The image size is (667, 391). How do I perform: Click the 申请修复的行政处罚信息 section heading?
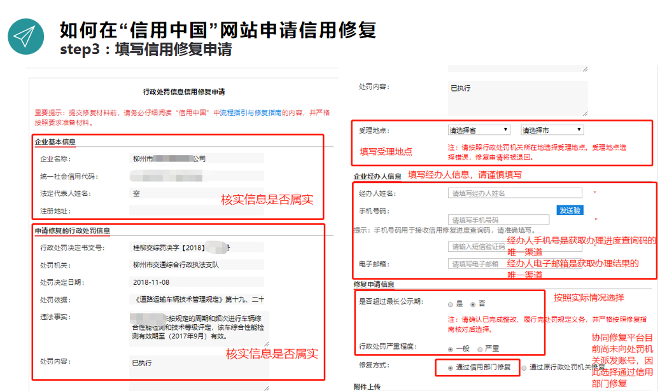[73, 231]
